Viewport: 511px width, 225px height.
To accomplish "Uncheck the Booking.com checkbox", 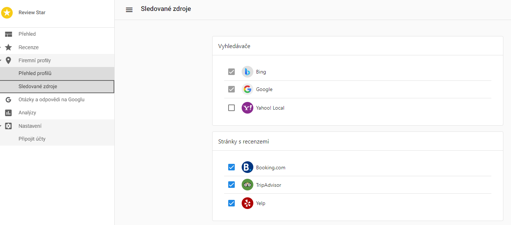I will click(231, 167).
